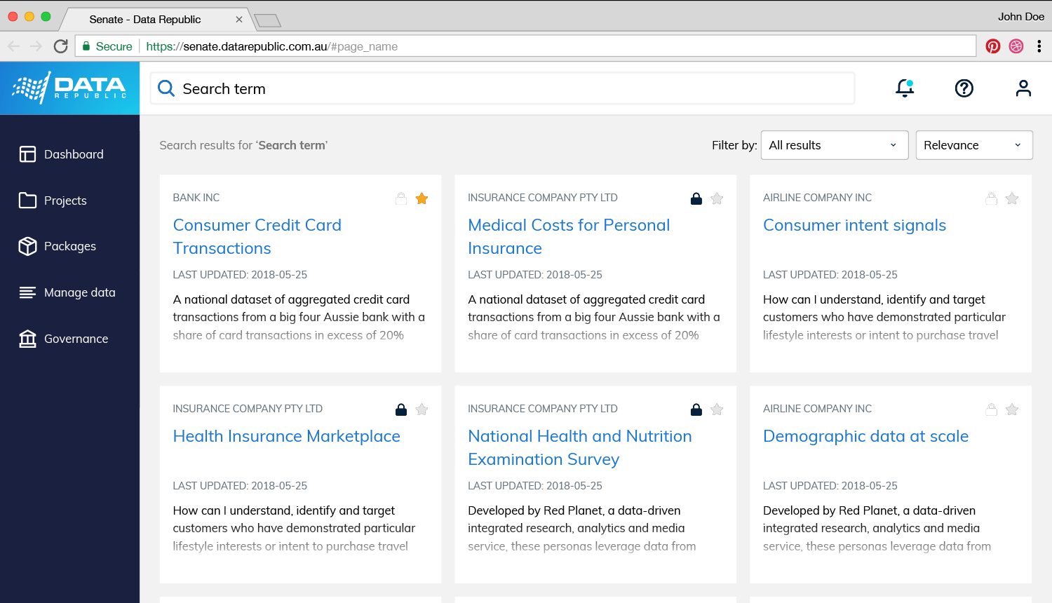Go to Dashboard in the sidebar
This screenshot has height=603, width=1052.
pyautogui.click(x=73, y=154)
